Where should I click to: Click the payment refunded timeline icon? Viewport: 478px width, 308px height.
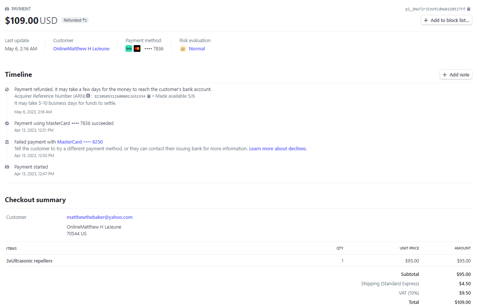(7, 89)
